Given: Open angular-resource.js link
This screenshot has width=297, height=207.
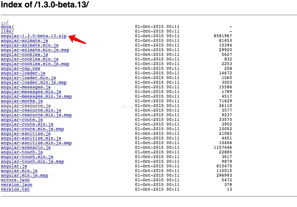Looking at the screenshot, I should 26,106.
